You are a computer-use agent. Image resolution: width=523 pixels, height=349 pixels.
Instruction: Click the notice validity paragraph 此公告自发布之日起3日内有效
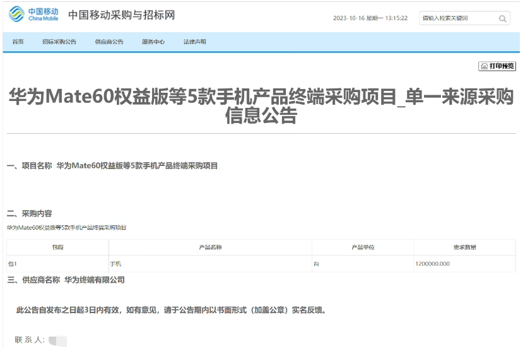[x=171, y=310]
